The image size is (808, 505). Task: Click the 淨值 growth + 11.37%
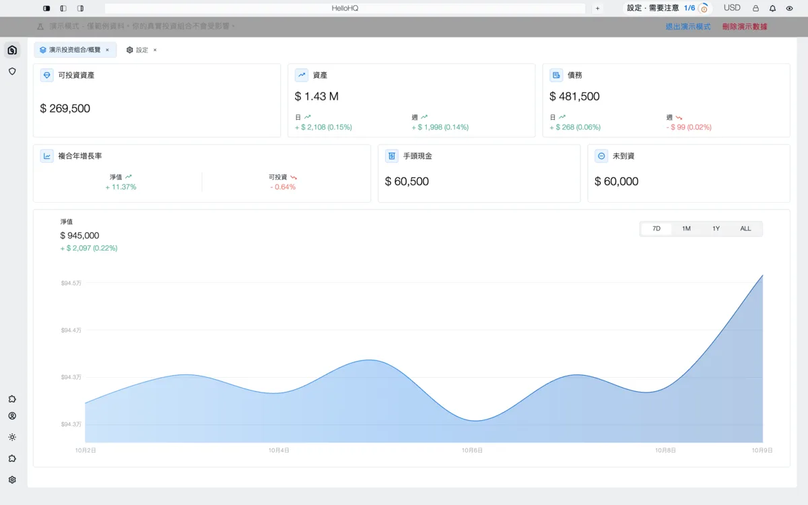click(121, 187)
